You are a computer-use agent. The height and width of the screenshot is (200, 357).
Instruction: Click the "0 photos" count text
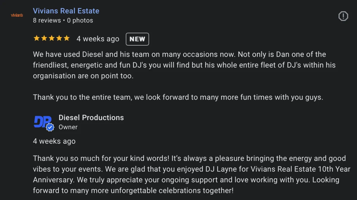[80, 21]
